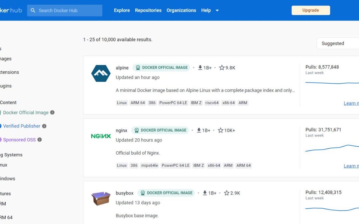Click the Docker Hub logo
This screenshot has width=359, height=224.
point(11,11)
